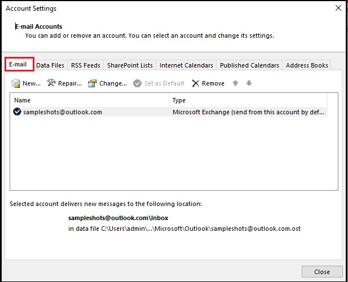
Task: Close Account Settings window with the X
Action: point(338,8)
